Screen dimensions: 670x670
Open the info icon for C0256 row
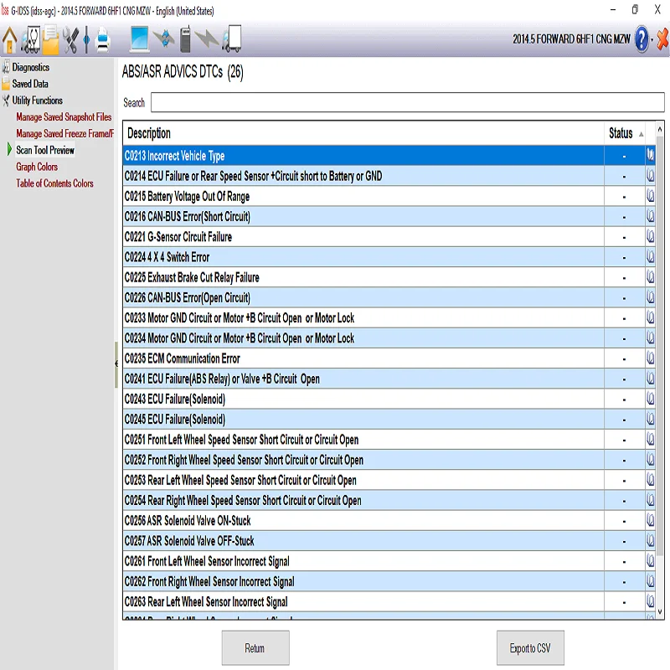click(x=650, y=520)
